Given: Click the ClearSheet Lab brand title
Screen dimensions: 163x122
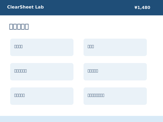Looking at the screenshot, I should point(25,7).
